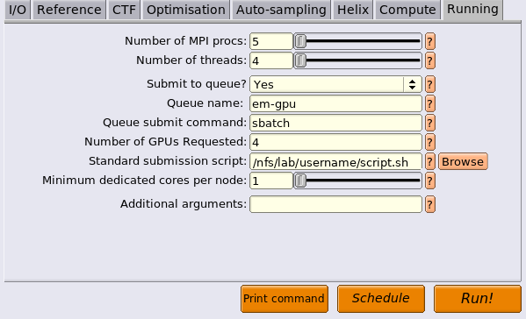Screen dimensions: 526x319
Task: Open help for Standard submission script
Action: [x=430, y=161]
